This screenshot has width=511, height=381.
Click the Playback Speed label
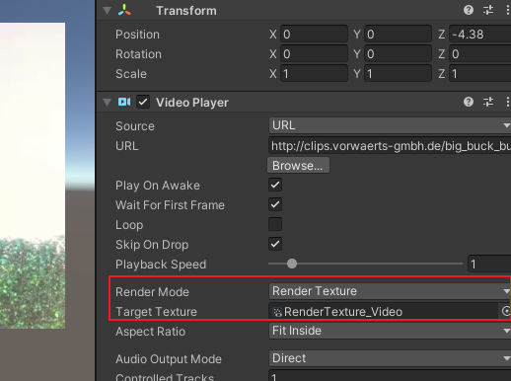[x=161, y=265]
